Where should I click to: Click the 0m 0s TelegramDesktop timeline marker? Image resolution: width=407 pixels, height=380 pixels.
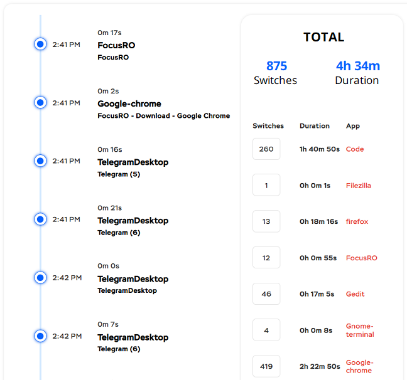tap(40, 278)
